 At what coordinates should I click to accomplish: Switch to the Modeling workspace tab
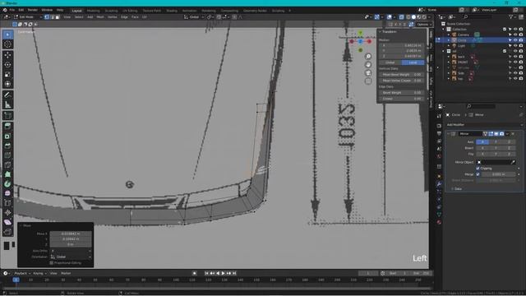tap(93, 11)
